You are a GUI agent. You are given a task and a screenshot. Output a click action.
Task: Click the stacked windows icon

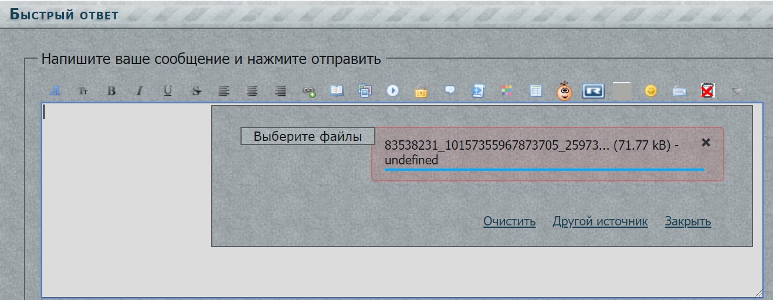pyautogui.click(x=365, y=91)
